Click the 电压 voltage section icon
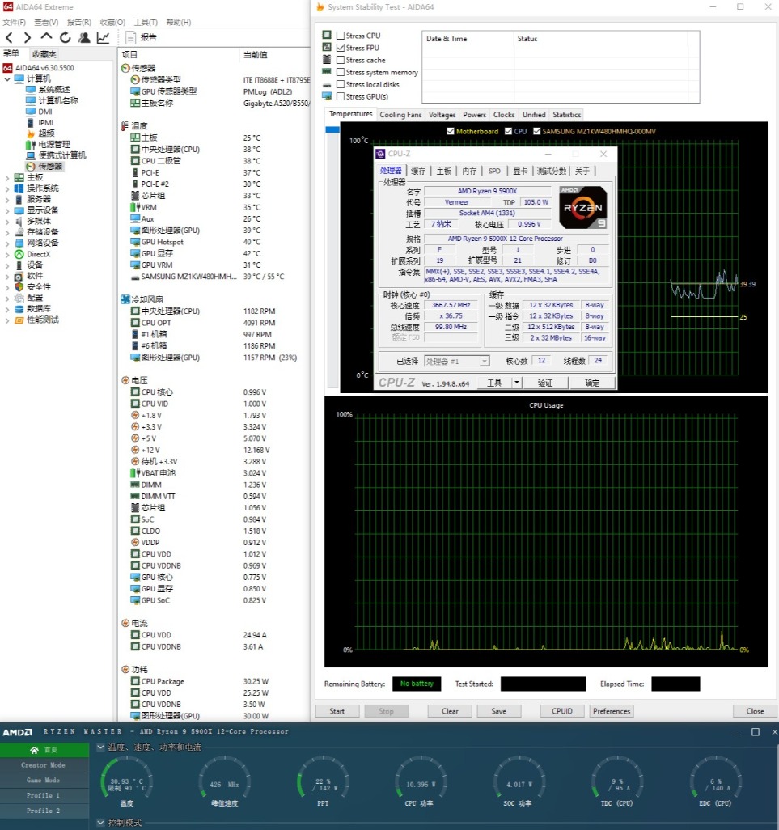 pyautogui.click(x=125, y=380)
